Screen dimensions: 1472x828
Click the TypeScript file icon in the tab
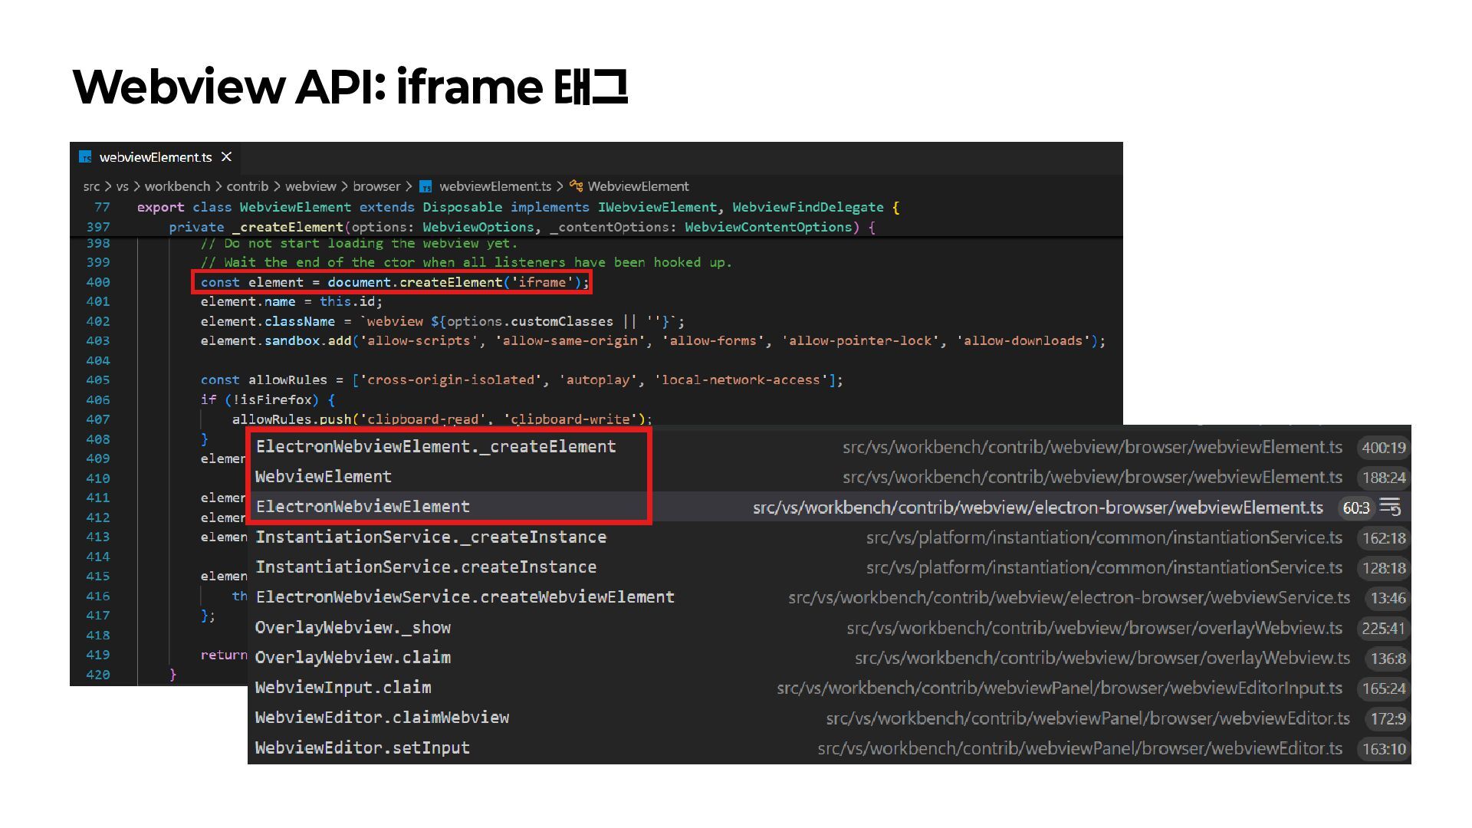[85, 157]
